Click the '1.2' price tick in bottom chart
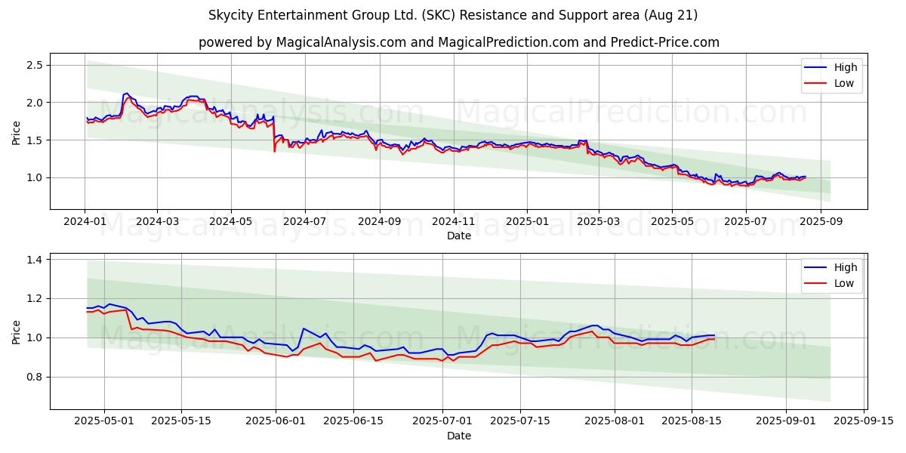Viewport: 906px width, 453px height. click(x=35, y=299)
